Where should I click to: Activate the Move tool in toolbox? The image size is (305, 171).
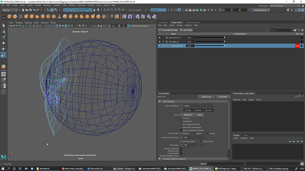(3, 43)
